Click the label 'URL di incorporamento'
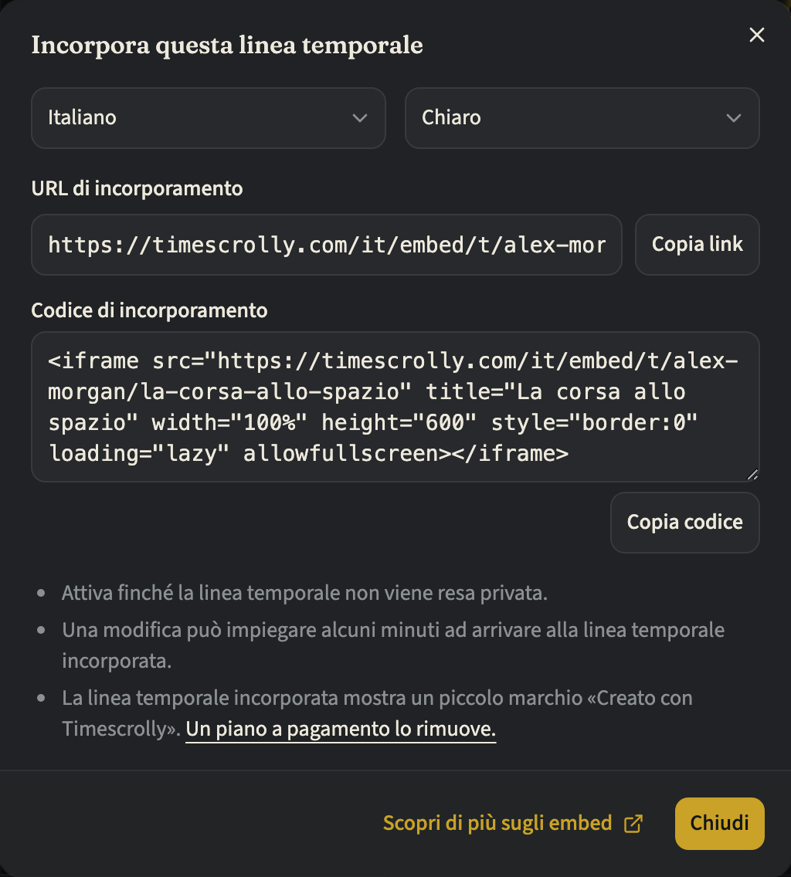This screenshot has width=791, height=877. click(137, 188)
